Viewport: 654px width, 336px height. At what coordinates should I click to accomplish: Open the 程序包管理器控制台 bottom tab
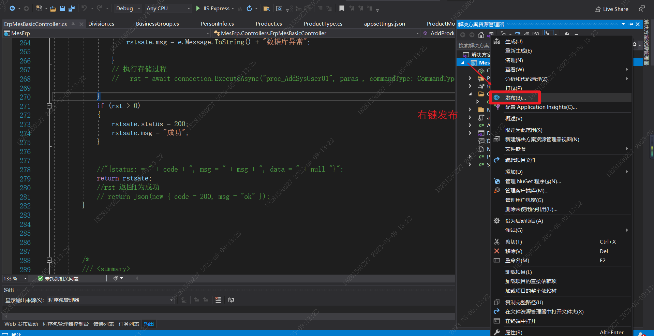65,324
